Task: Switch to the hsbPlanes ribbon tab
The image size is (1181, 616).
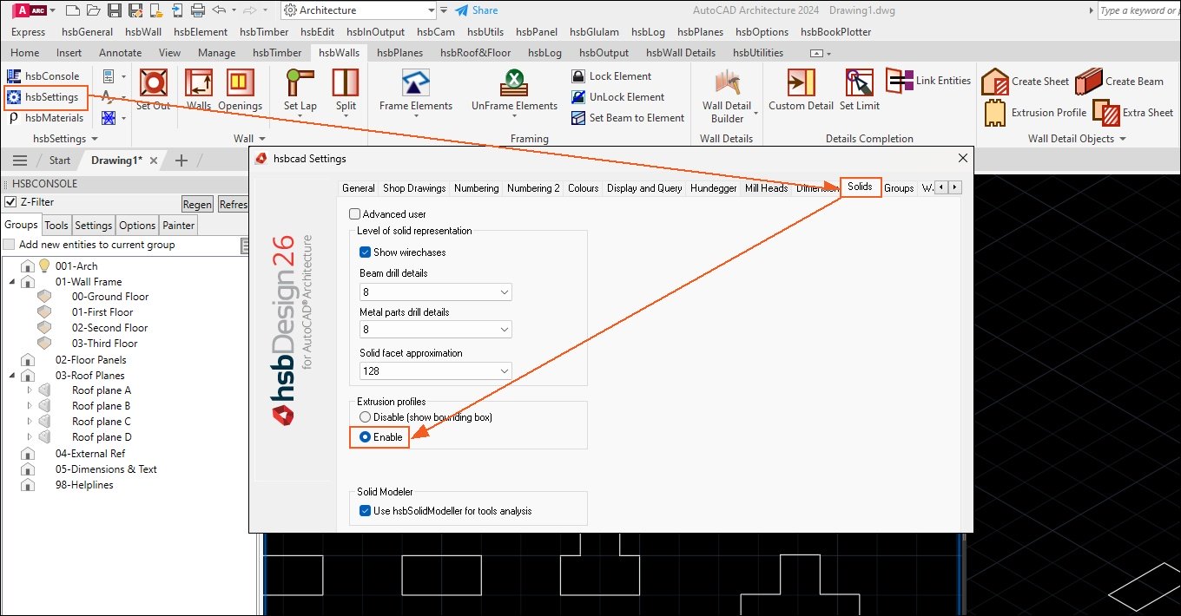Action: (399, 53)
